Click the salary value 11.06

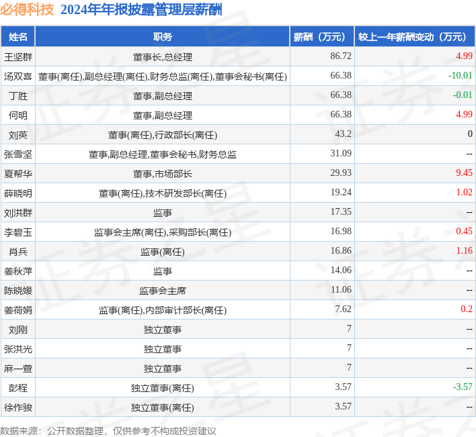click(341, 290)
